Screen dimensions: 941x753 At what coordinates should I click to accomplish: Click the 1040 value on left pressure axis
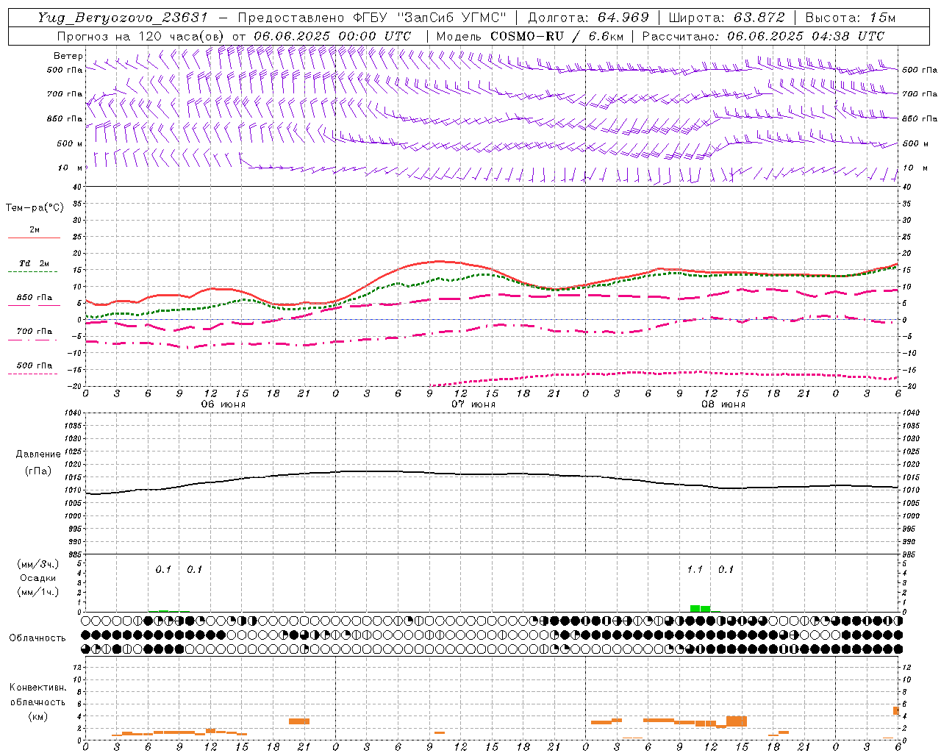click(x=71, y=413)
